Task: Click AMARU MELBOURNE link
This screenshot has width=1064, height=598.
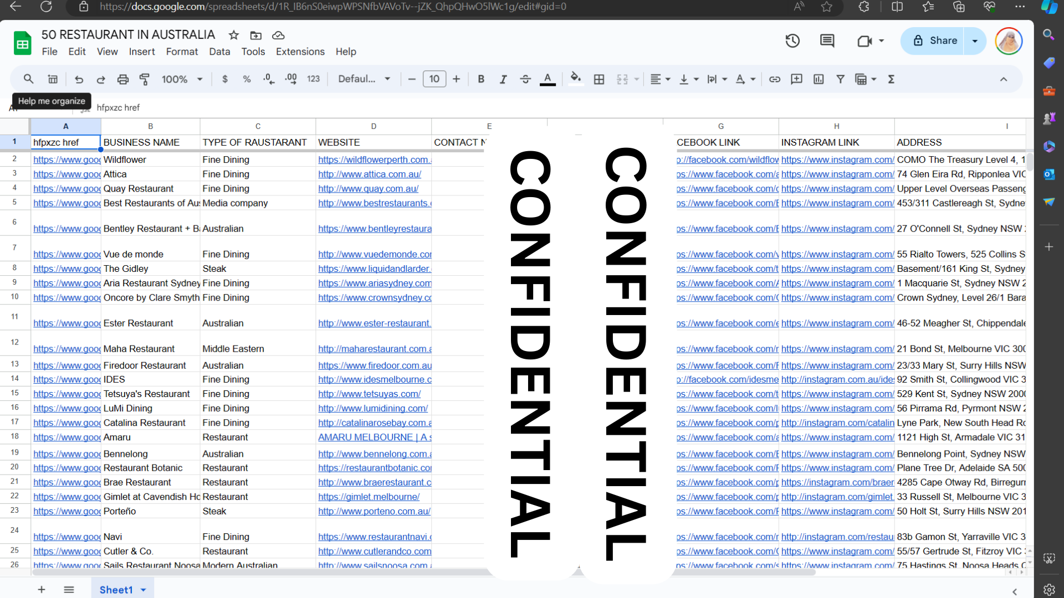Action: pos(375,437)
